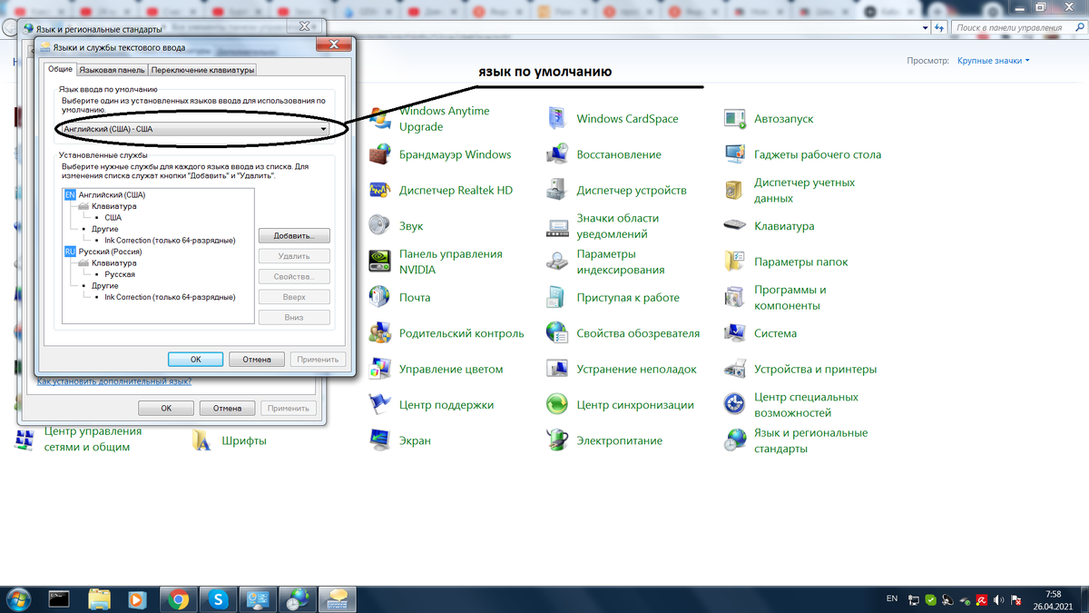The height and width of the screenshot is (613, 1089).
Task: Open the Экран icon
Action: 381,440
